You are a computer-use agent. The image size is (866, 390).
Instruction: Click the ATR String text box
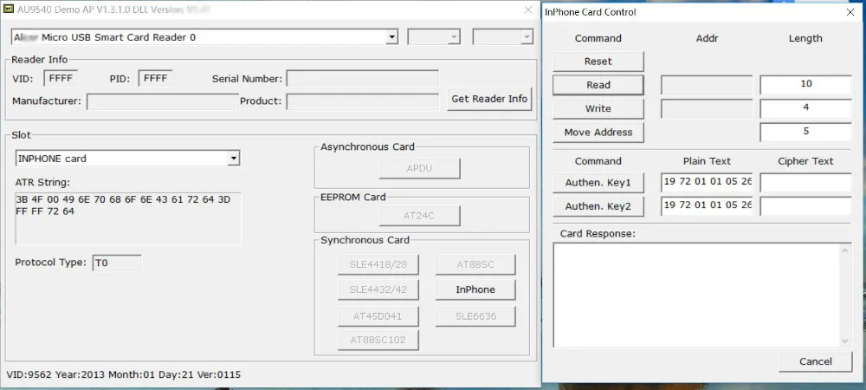point(128,218)
